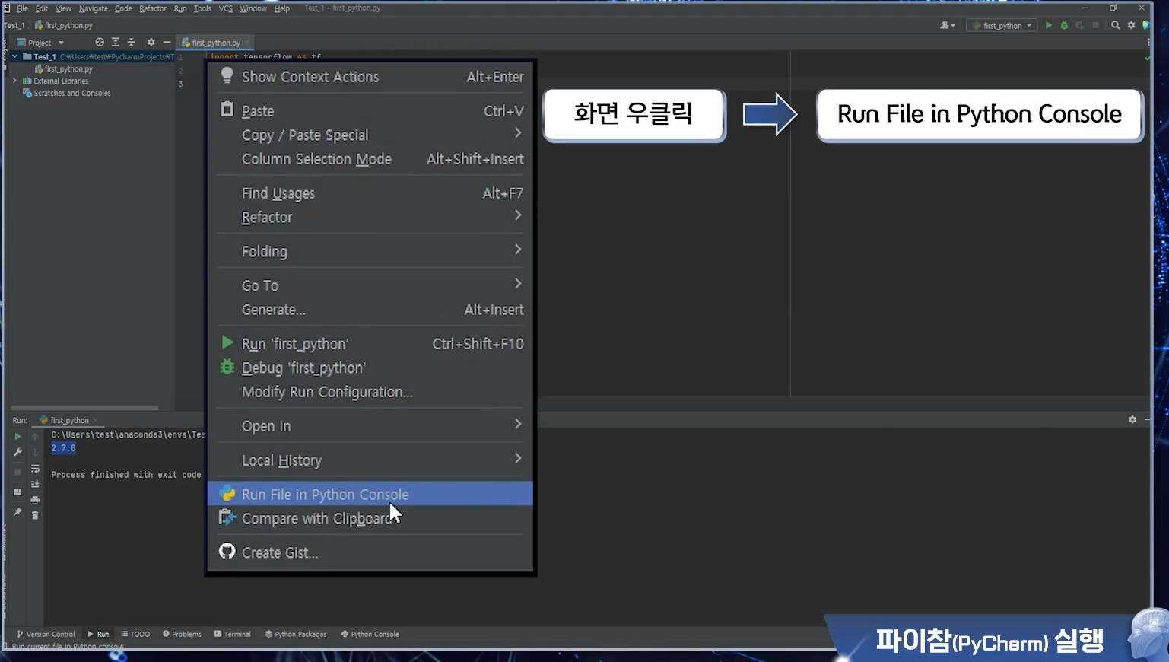Collapse the Test_1 project folder
This screenshot has width=1169, height=662.
click(14, 56)
